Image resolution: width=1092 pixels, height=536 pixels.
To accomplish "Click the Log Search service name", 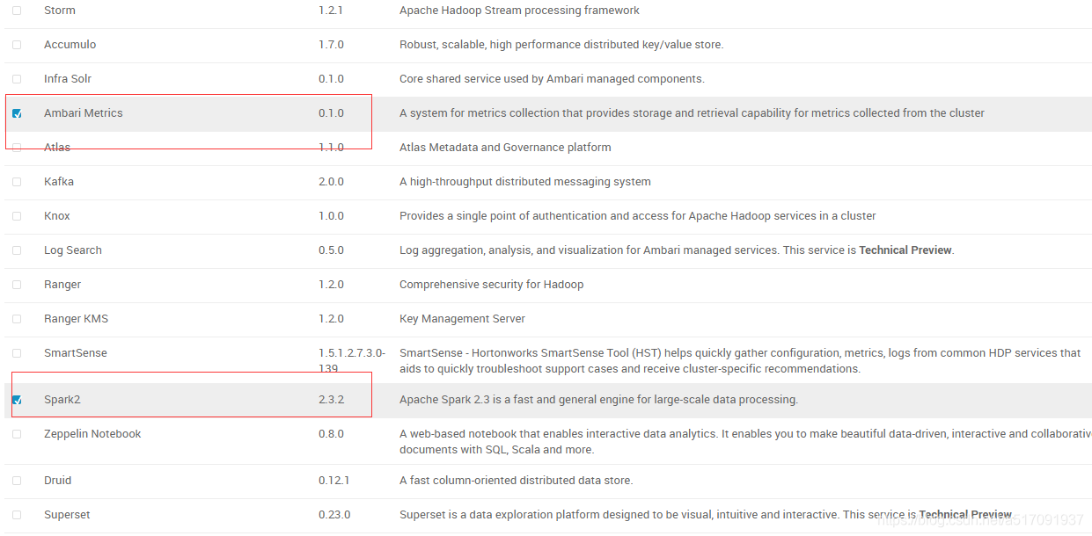I will [73, 250].
